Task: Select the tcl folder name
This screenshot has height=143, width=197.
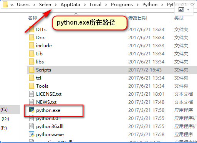Action: pos(38,78)
